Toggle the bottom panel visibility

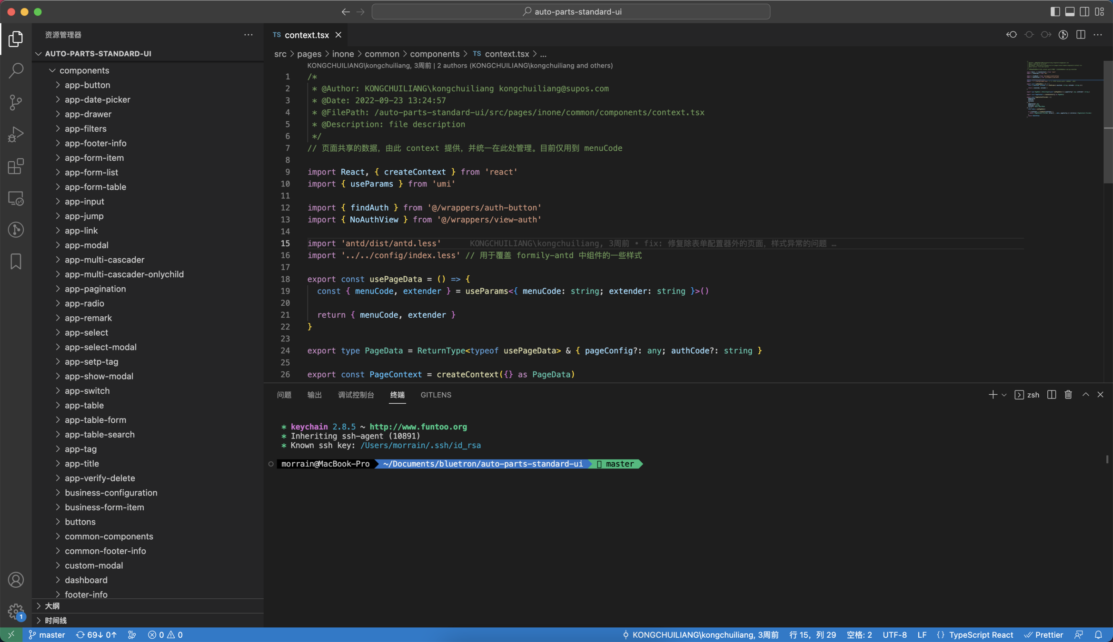[x=1070, y=11]
